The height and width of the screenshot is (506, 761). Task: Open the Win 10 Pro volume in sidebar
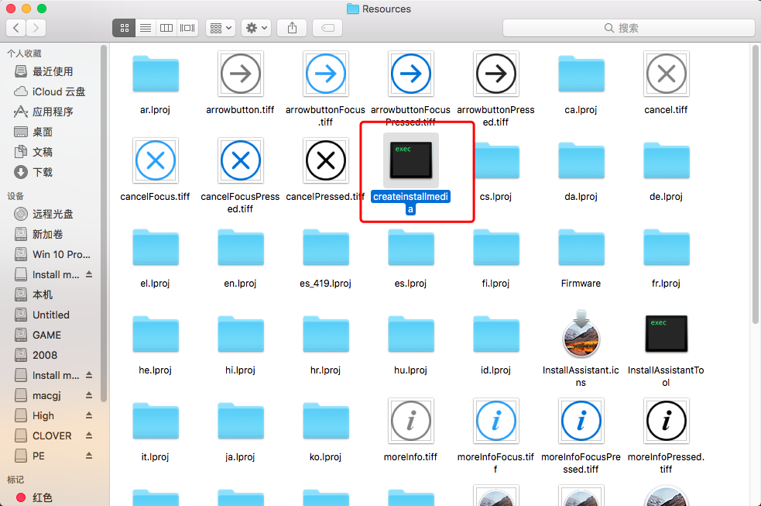pos(60,254)
